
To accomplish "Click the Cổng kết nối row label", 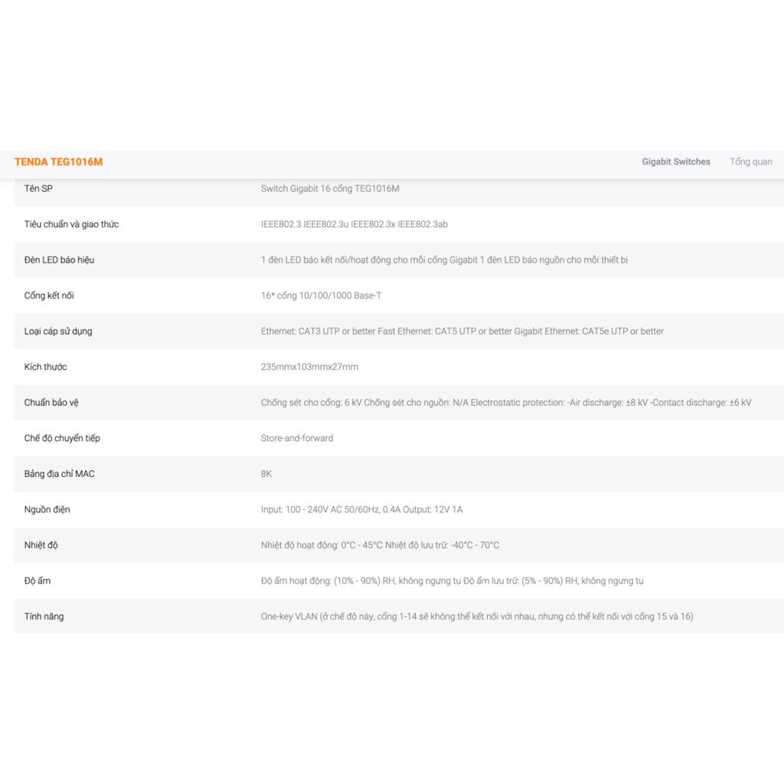I will point(49,296).
